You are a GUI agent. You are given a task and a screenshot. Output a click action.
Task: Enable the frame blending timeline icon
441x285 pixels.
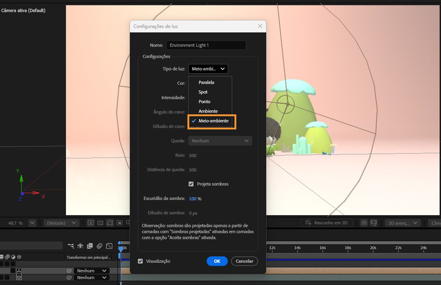[90, 246]
